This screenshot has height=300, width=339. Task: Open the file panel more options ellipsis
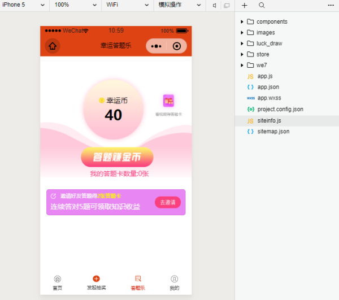point(331,5)
